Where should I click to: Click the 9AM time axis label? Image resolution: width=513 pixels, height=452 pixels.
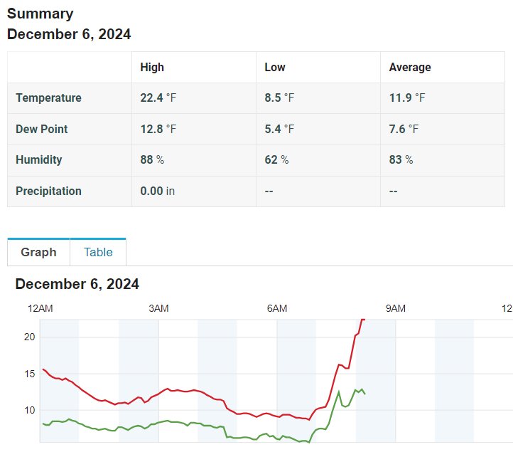click(x=396, y=308)
